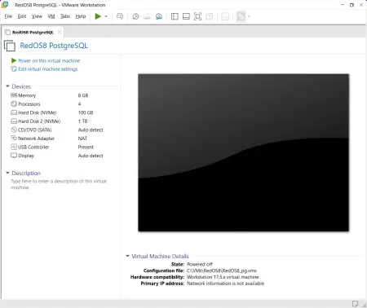Select the Processors device row label
The width and height of the screenshot is (367, 308).
tap(29, 104)
